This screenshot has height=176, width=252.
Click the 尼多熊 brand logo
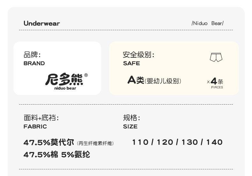pyautogui.click(x=64, y=79)
